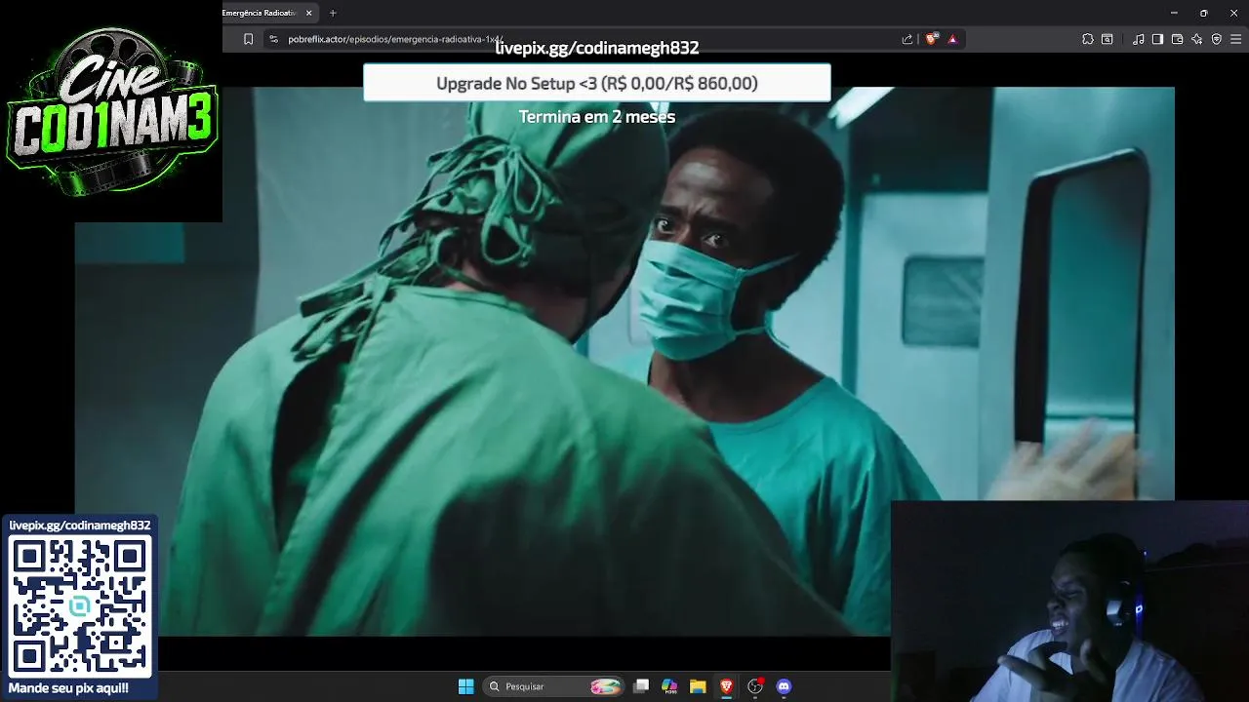Open the media playlist music note icon
The height and width of the screenshot is (702, 1249).
(1139, 39)
